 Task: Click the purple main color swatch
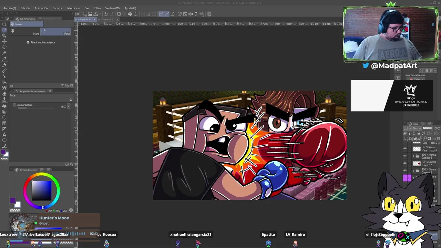click(x=13, y=200)
